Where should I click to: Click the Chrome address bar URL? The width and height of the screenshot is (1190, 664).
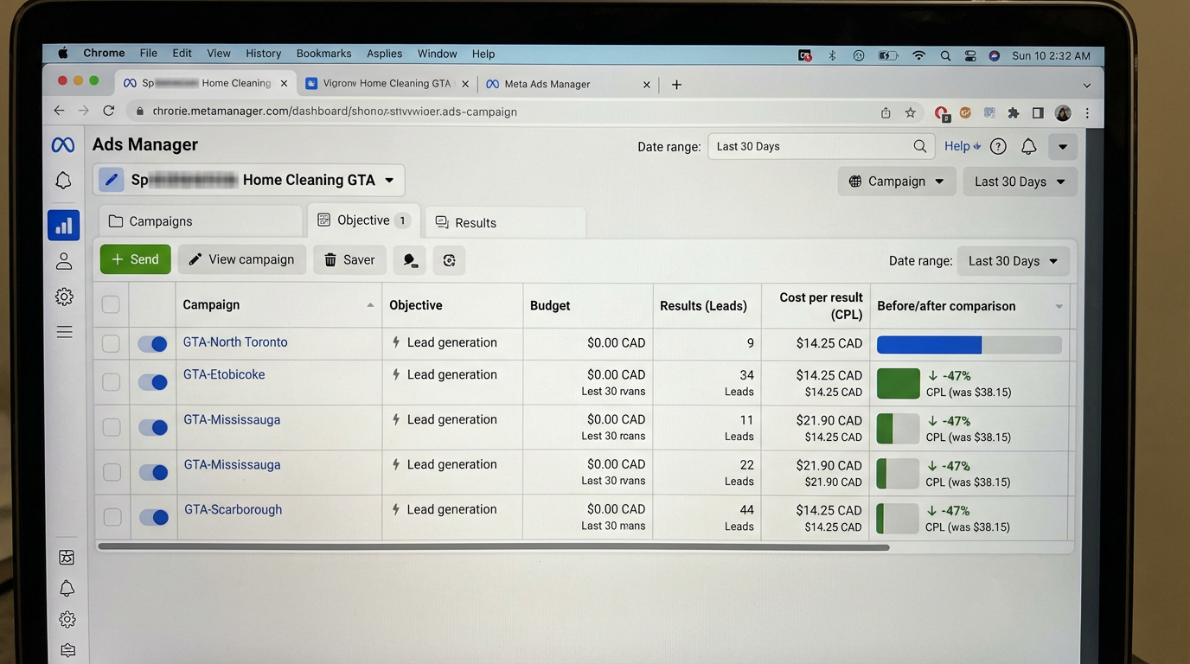(335, 112)
